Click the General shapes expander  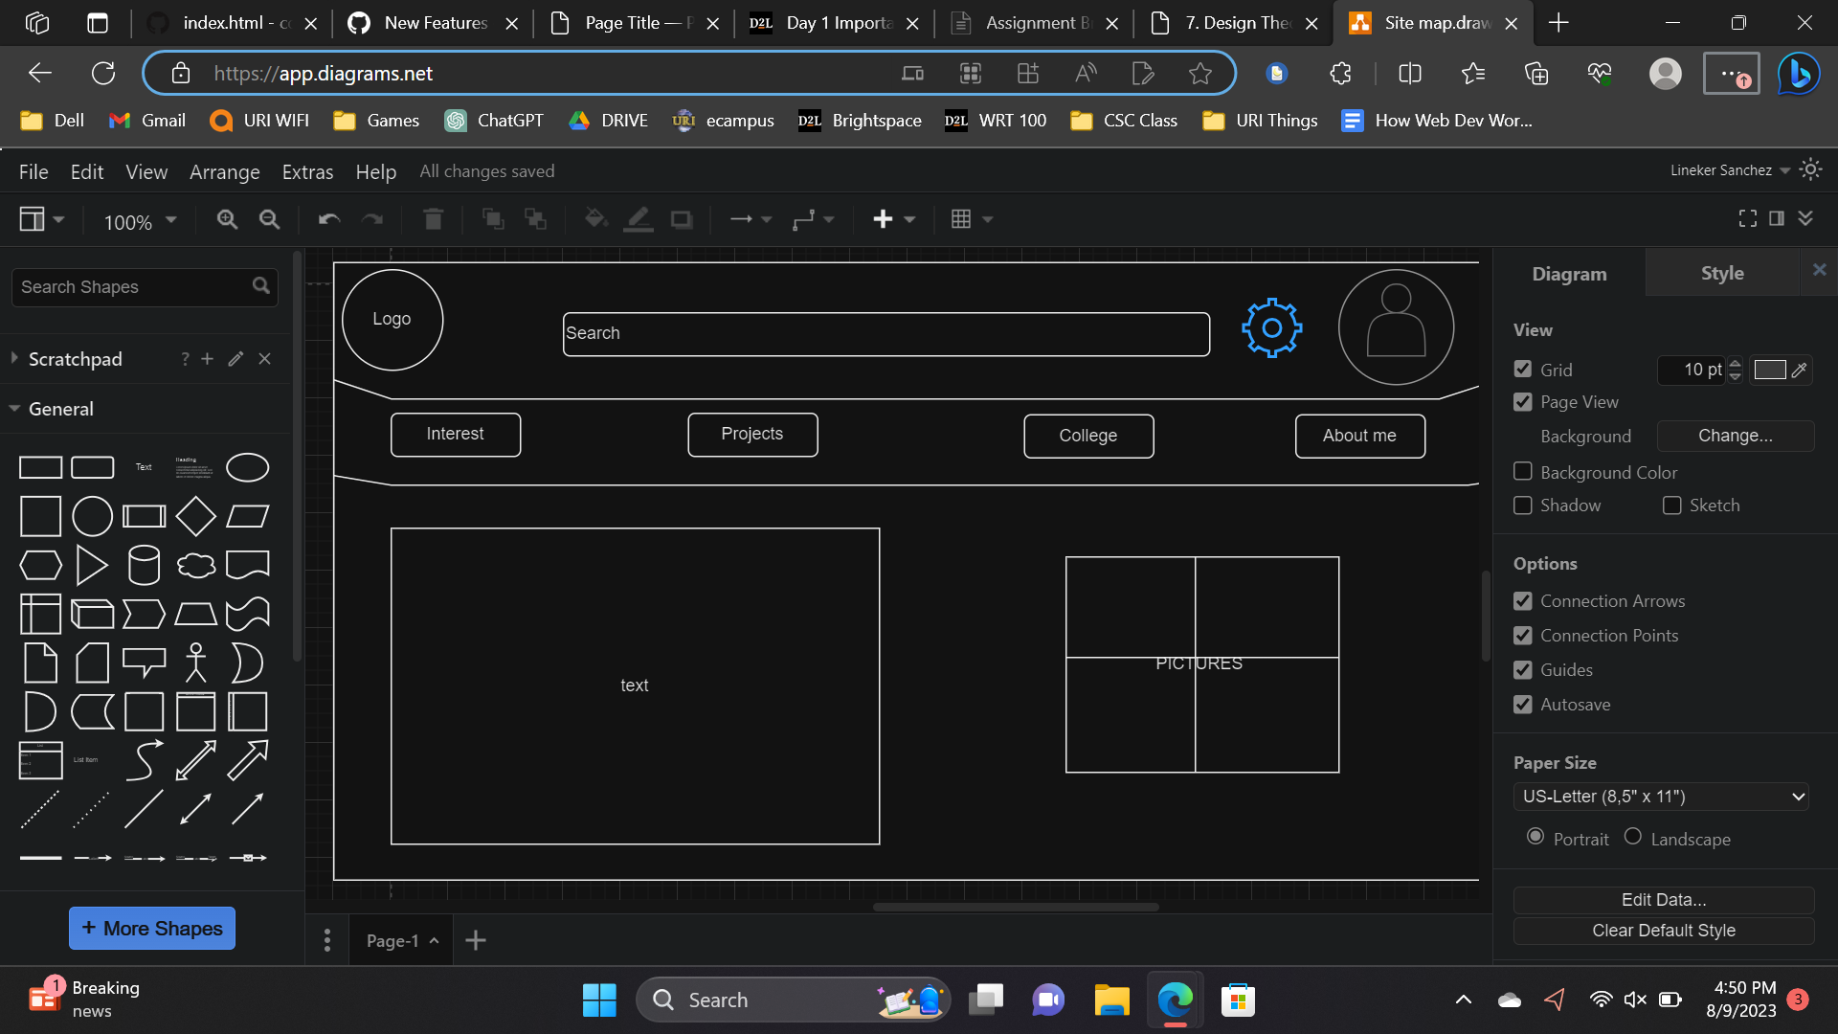pos(14,408)
